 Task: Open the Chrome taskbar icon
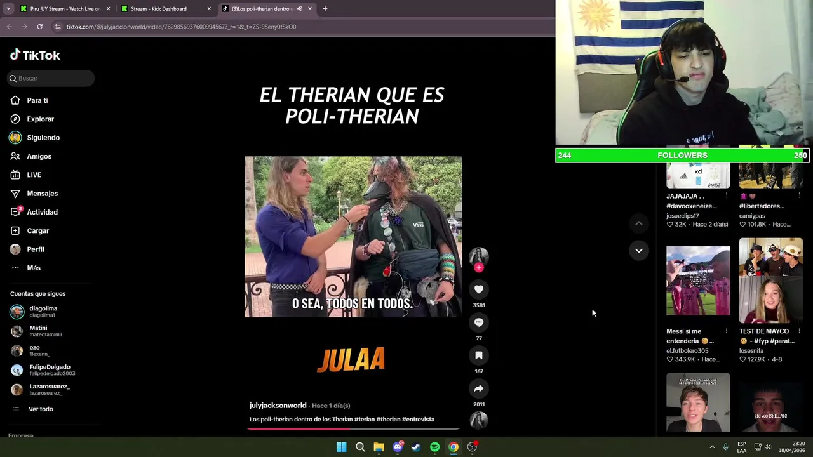point(454,447)
